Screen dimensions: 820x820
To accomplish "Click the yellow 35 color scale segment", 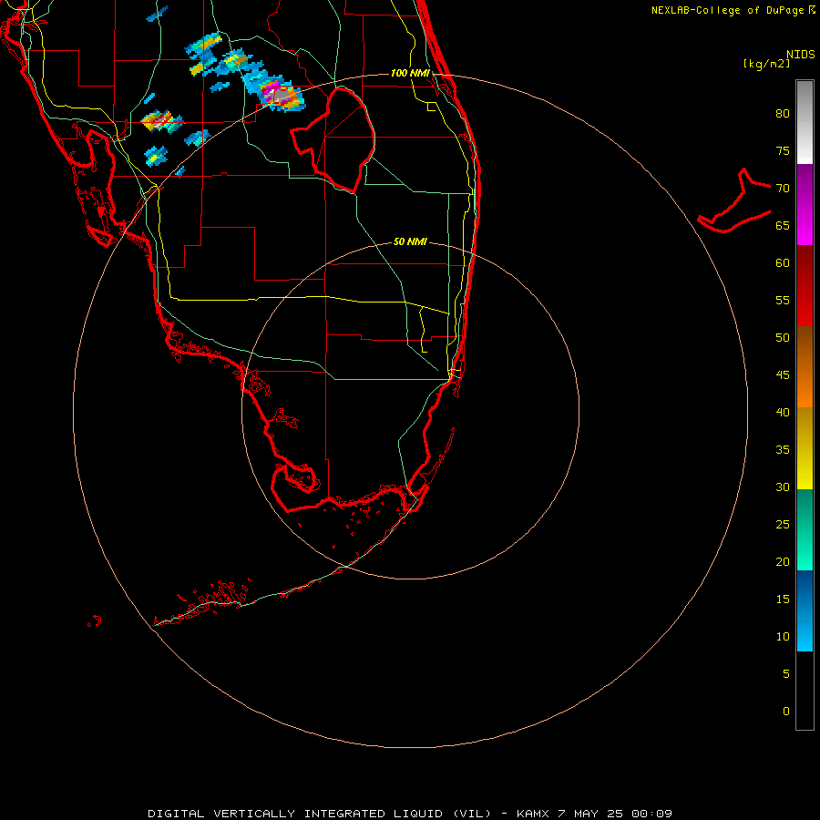I will [x=805, y=448].
